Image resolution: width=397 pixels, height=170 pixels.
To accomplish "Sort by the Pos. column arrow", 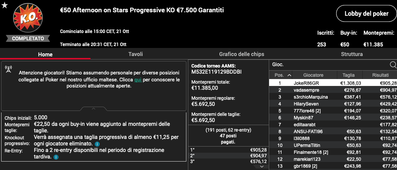I will tap(290, 75).
